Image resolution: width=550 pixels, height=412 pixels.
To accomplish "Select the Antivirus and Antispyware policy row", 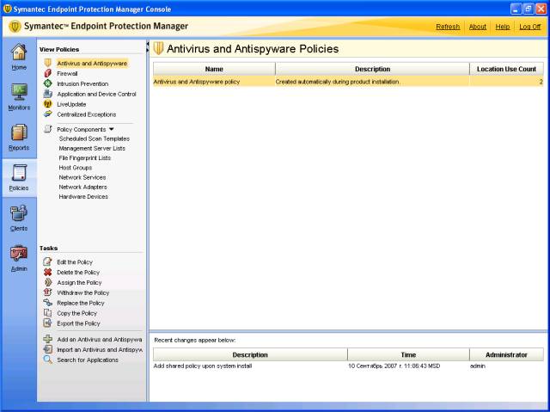I will click(x=348, y=82).
